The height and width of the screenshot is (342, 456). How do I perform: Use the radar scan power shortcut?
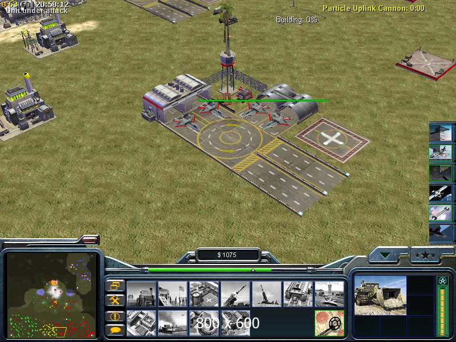[x=440, y=173]
